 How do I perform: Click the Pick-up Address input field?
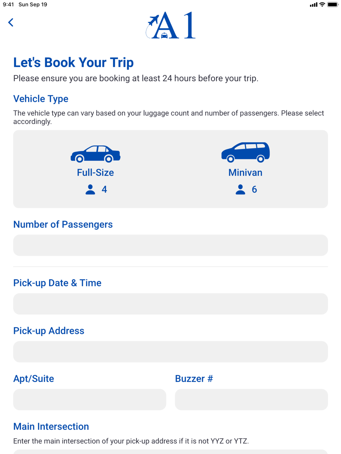[x=170, y=352]
